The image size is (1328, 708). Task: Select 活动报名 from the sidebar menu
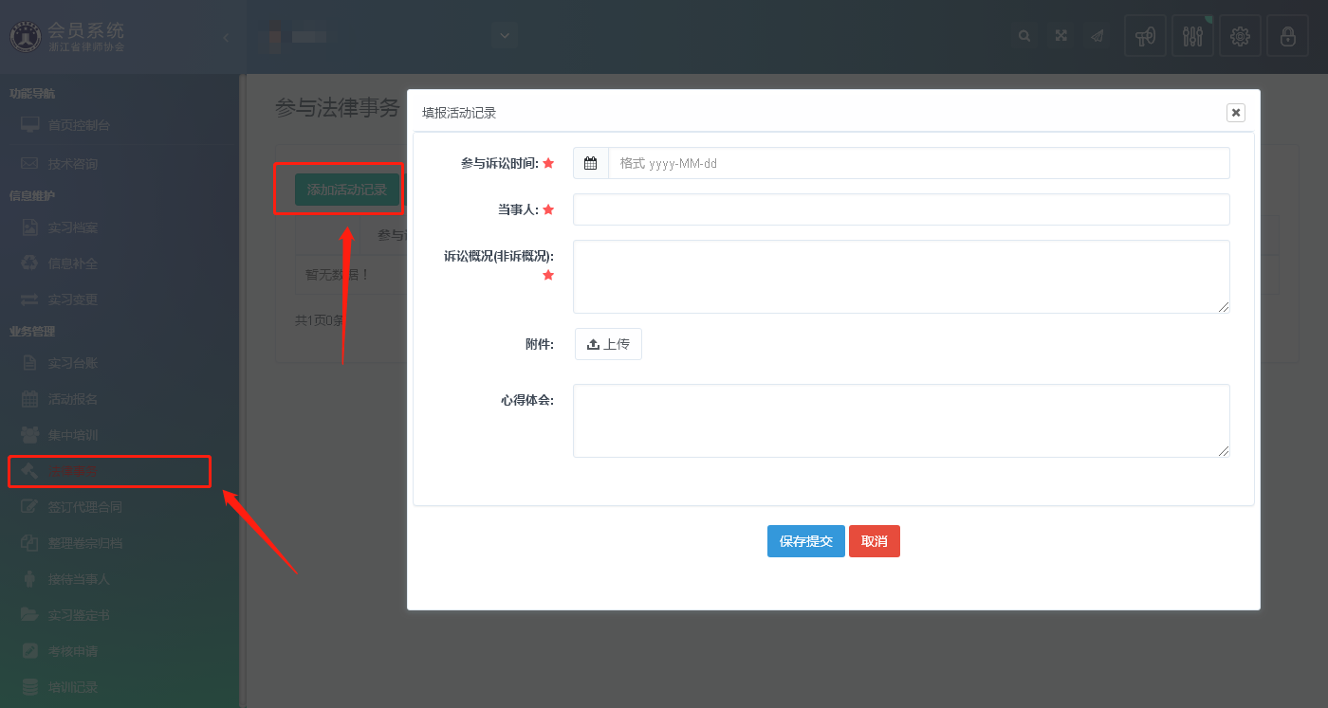pyautogui.click(x=73, y=399)
